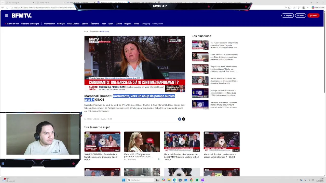Open the BFMTV hamburger menu

coord(7,16)
